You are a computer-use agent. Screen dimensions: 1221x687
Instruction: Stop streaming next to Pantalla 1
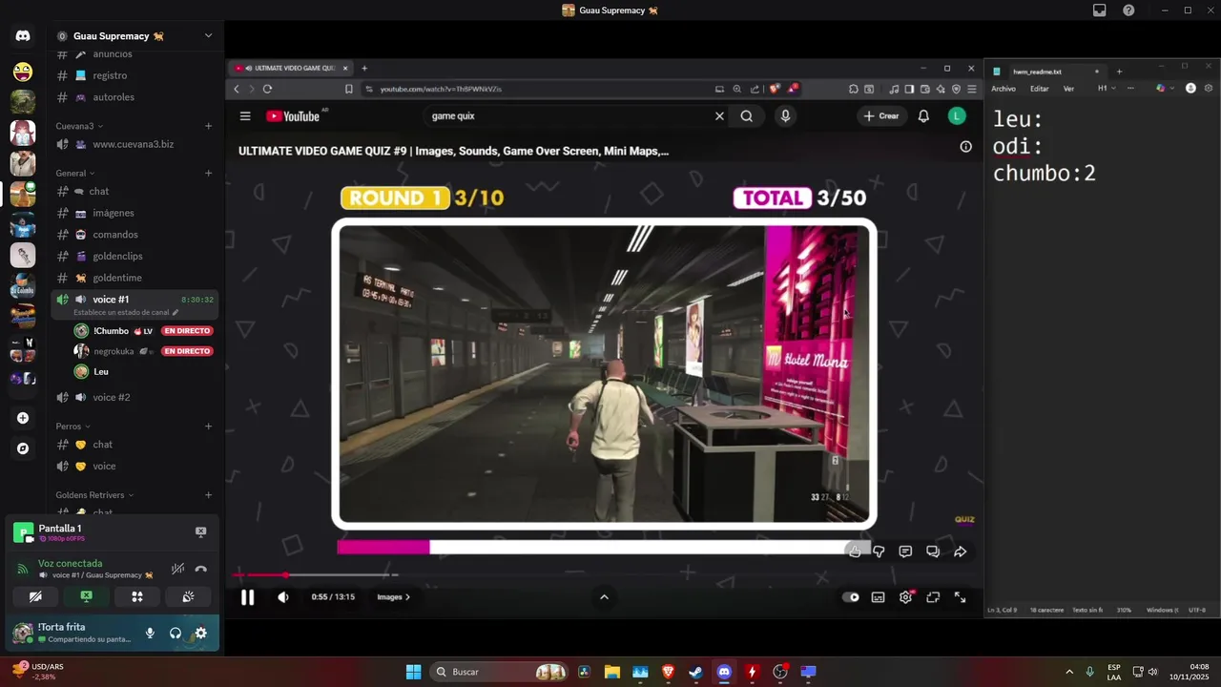click(200, 531)
